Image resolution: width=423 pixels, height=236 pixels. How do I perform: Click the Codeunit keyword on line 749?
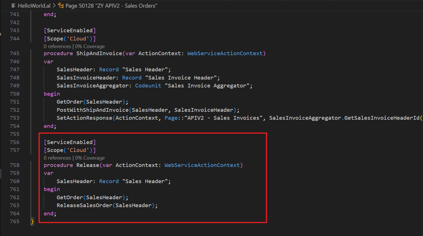point(148,86)
